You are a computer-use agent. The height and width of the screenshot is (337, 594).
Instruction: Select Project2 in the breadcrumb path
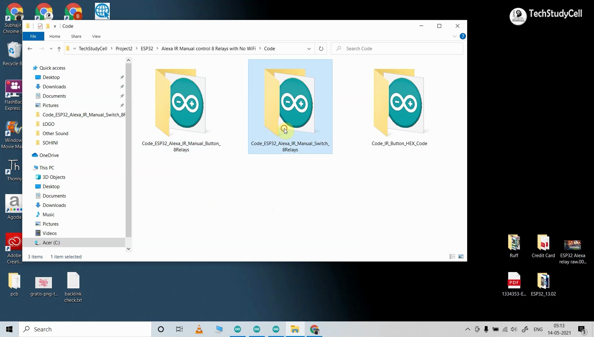tap(124, 49)
